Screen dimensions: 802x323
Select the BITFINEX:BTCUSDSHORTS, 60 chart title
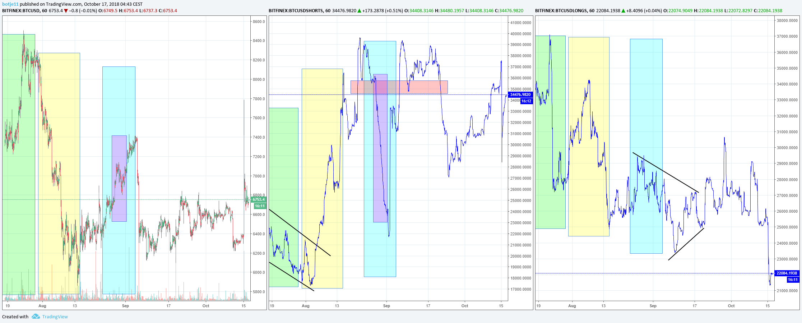pyautogui.click(x=300, y=11)
